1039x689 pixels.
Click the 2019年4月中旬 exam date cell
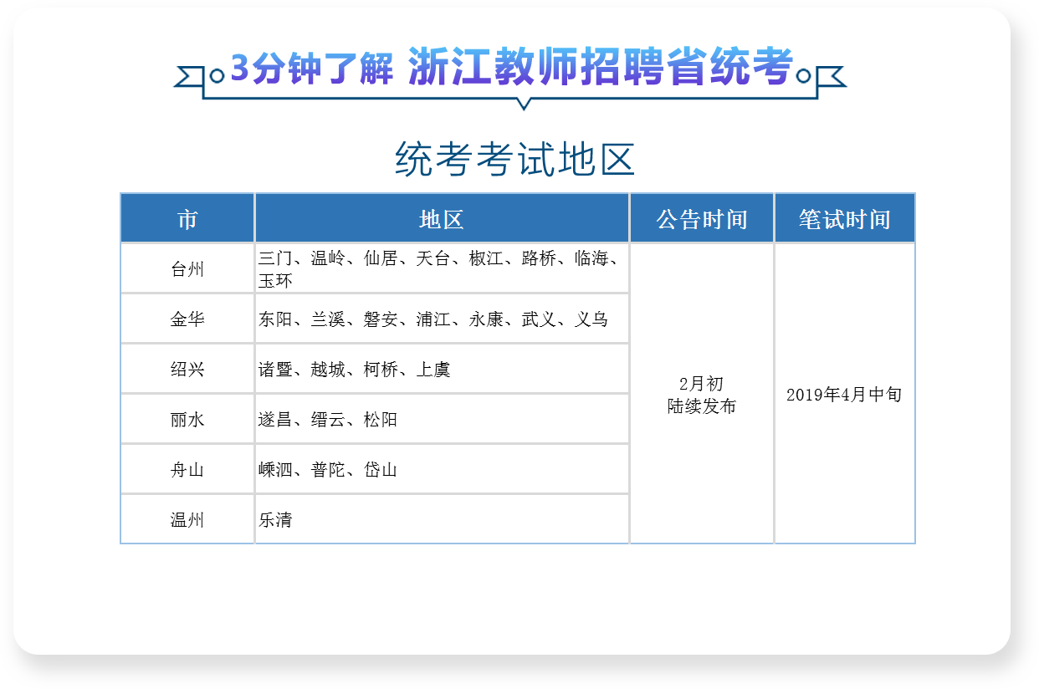coord(845,395)
